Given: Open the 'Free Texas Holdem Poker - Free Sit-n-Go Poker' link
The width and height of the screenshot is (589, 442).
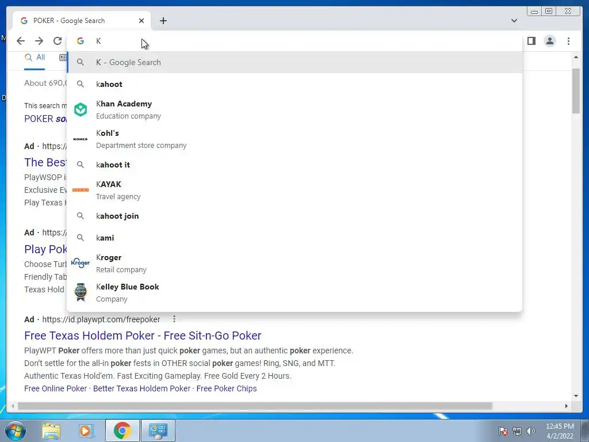Looking at the screenshot, I should coord(143,336).
